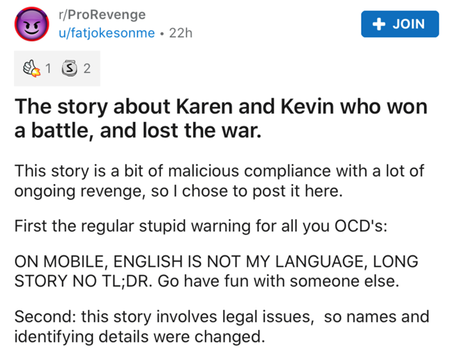
Task: Click the 22h post timestamp
Action: tap(181, 33)
